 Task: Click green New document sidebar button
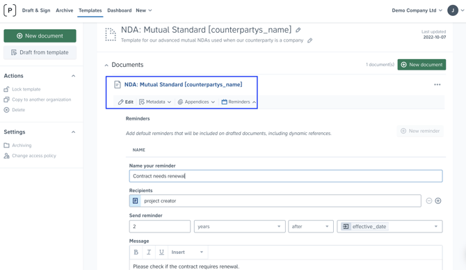click(40, 35)
